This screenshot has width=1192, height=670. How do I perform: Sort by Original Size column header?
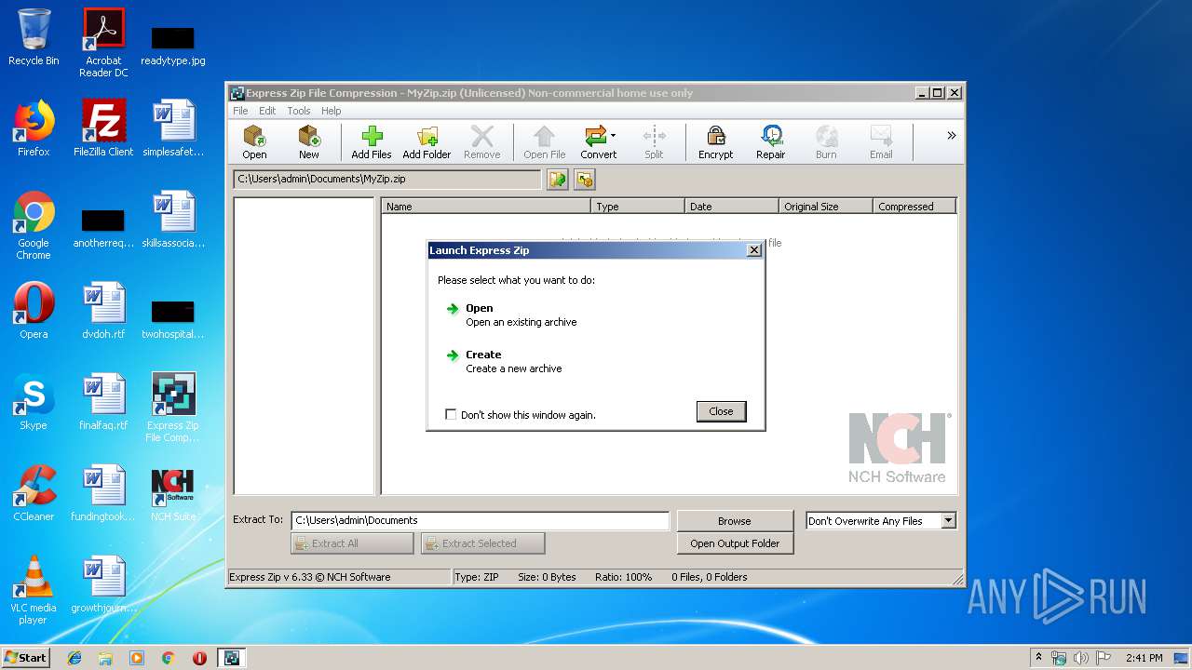826,207
